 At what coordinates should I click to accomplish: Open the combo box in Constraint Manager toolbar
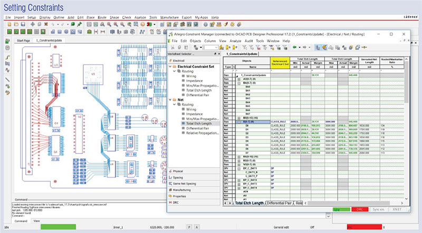tap(210, 47)
